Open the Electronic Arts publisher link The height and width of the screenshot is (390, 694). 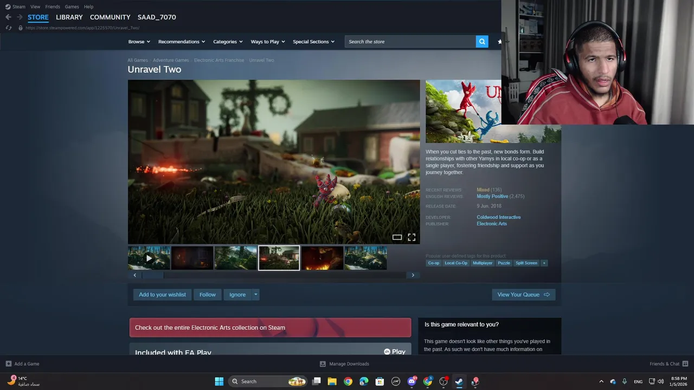click(492, 224)
